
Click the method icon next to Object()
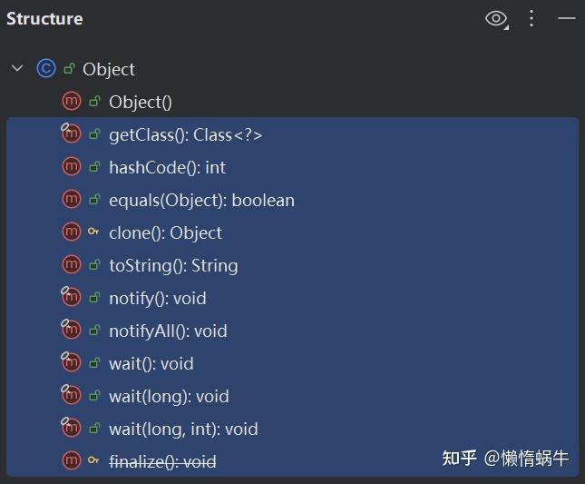pos(72,102)
